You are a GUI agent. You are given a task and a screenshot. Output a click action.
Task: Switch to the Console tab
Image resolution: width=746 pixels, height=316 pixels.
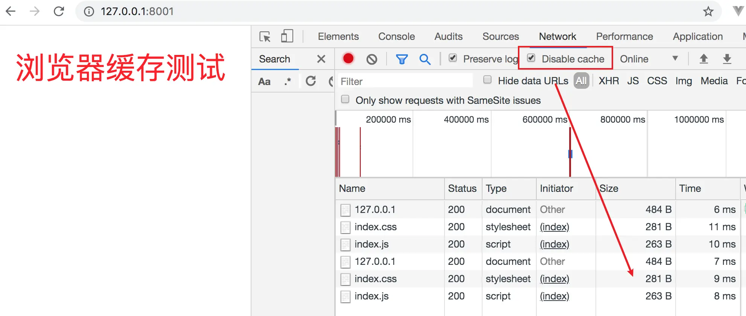point(397,36)
